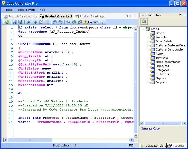Click the Print icon in the toolbar
The width and height of the screenshot is (188, 149).
tap(28, 22)
